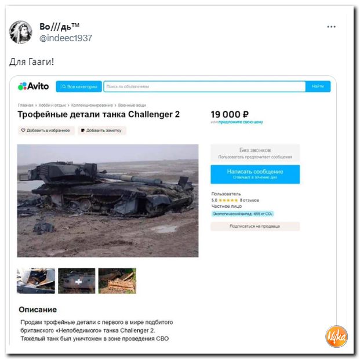Hit the Найти search button
The height and width of the screenshot is (360, 360).
pos(318,86)
